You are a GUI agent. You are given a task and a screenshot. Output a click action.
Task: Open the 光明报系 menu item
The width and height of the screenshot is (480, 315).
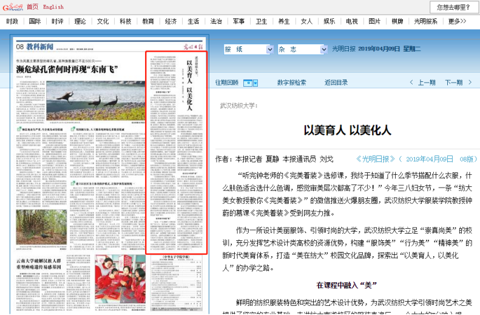coord(425,21)
